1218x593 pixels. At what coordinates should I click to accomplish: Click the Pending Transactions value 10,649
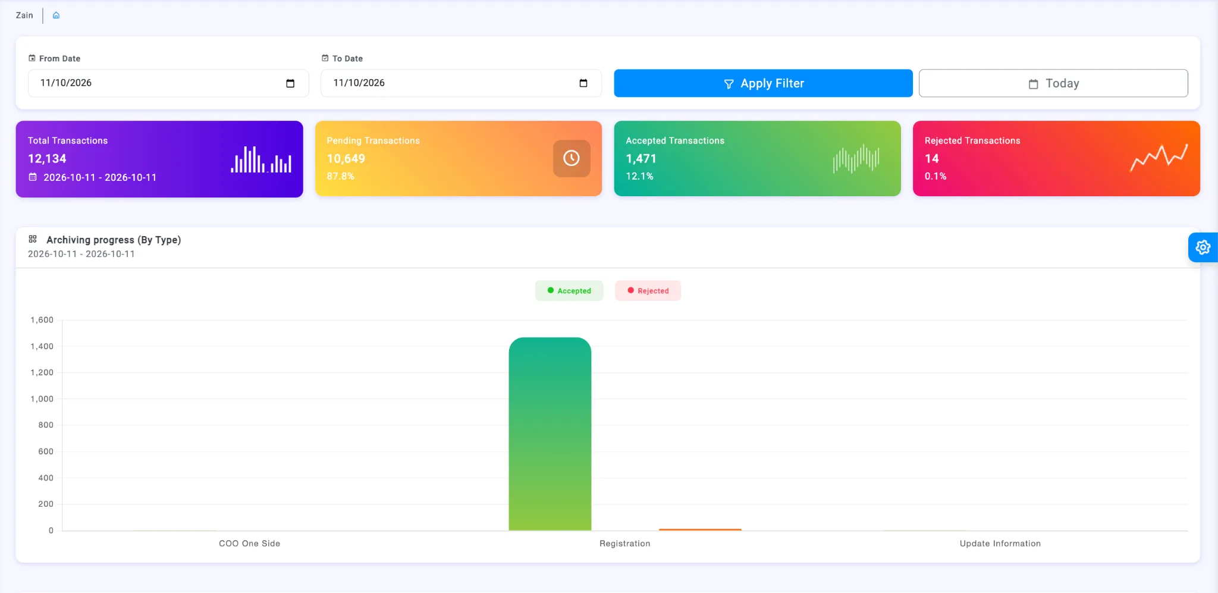[346, 159]
